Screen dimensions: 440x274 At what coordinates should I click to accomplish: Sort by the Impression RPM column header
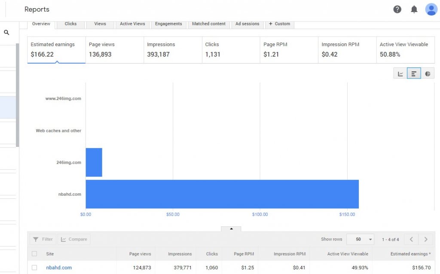pyautogui.click(x=290, y=254)
